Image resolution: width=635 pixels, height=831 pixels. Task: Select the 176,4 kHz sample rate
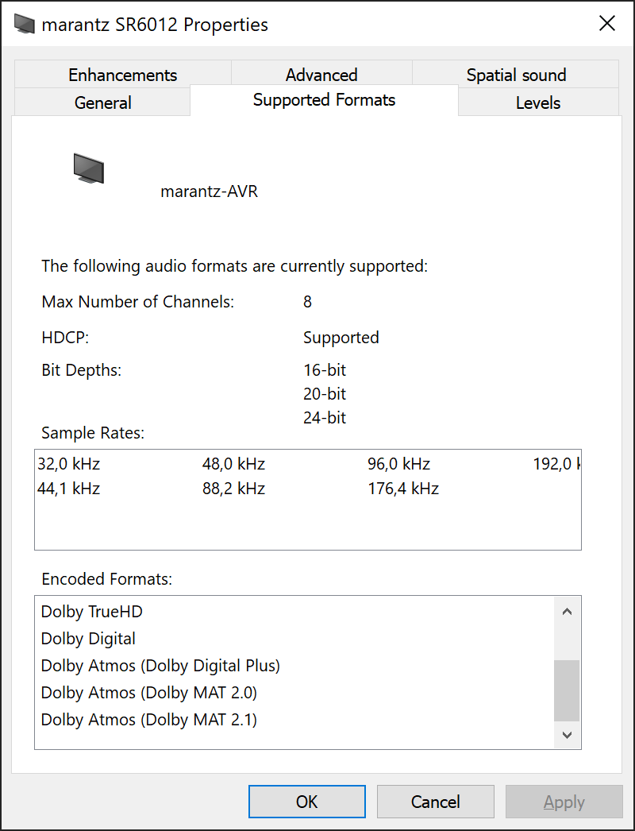(x=403, y=489)
